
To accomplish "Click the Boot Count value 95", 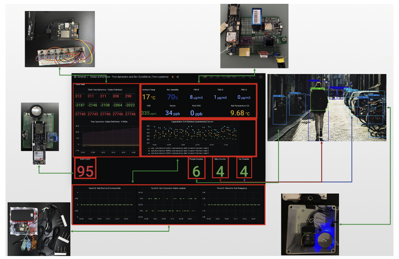I will (x=85, y=171).
